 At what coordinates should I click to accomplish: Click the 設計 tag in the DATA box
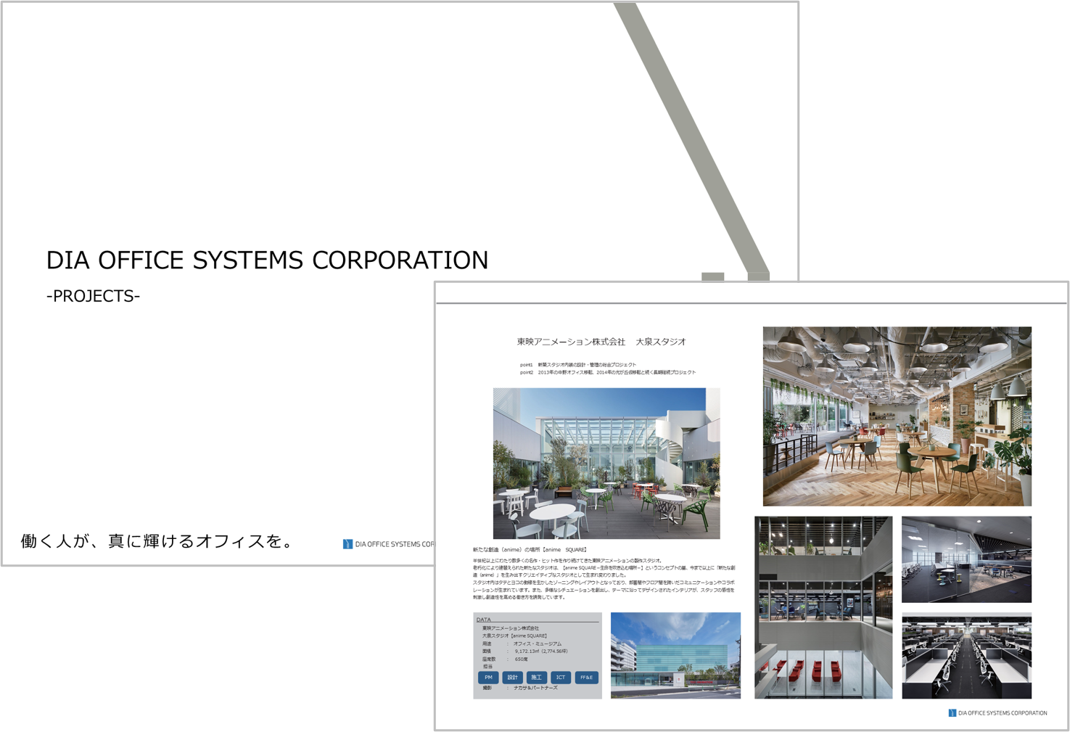pyautogui.click(x=512, y=678)
